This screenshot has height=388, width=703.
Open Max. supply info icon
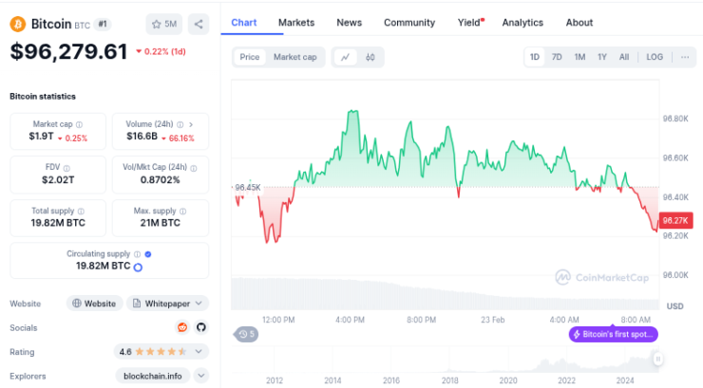(x=183, y=212)
